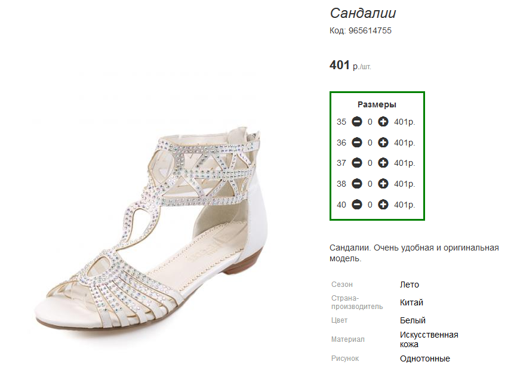Image resolution: width=514 pixels, height=374 pixels.
Task: Add one pair of size 36
Action: click(383, 143)
